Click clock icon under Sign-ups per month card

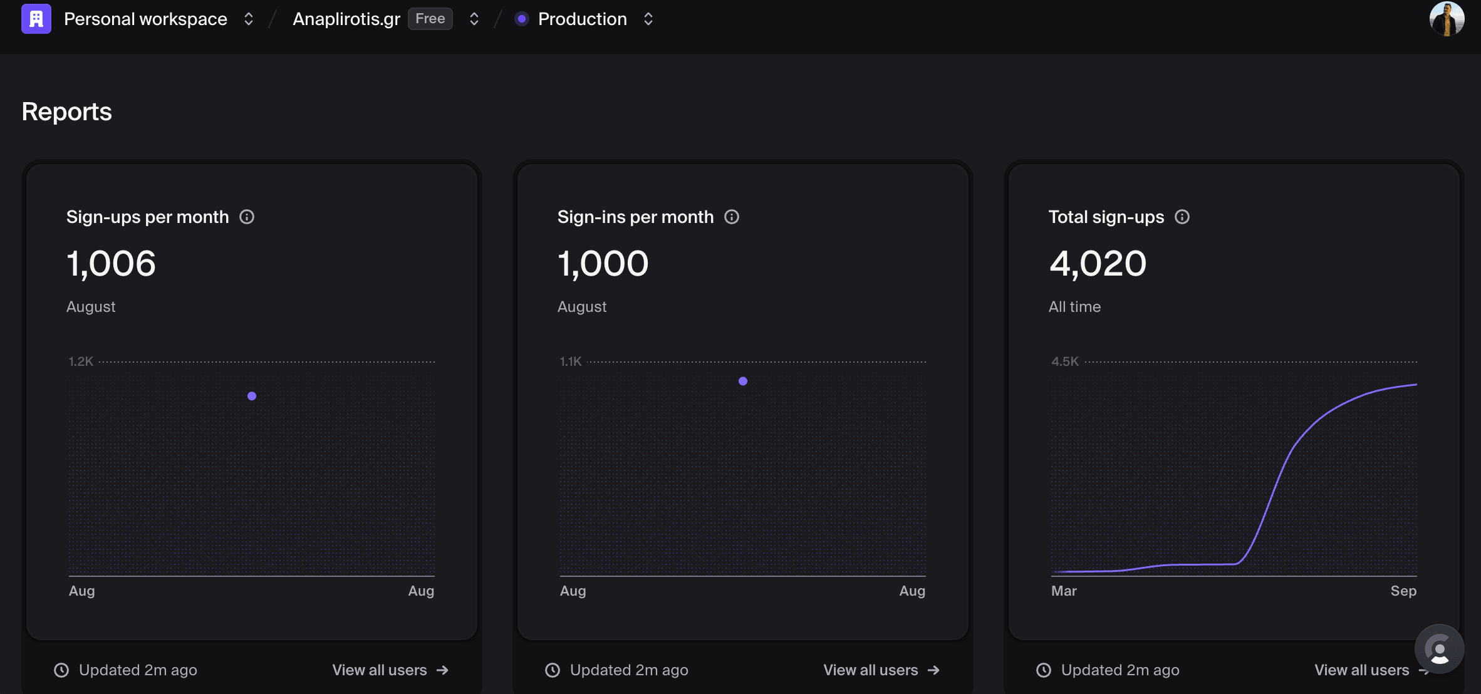tap(61, 670)
